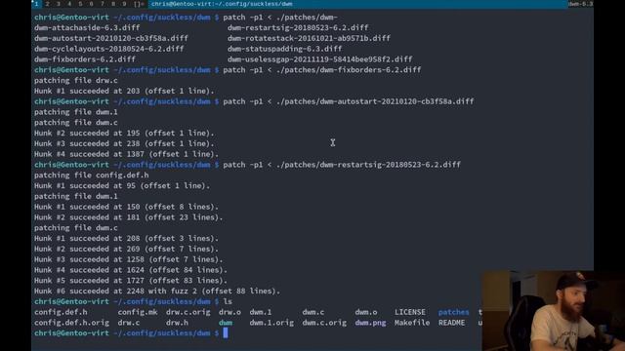
Task: Click "Hunk #2 succeeded at 181" line
Action: [128, 217]
